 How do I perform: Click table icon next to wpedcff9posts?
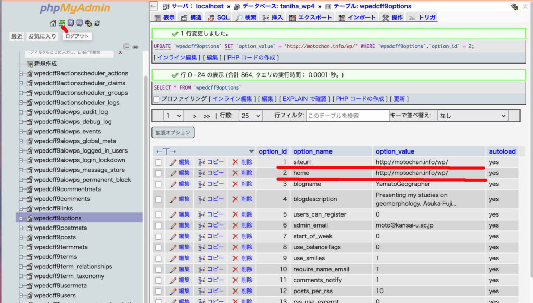pos(30,238)
